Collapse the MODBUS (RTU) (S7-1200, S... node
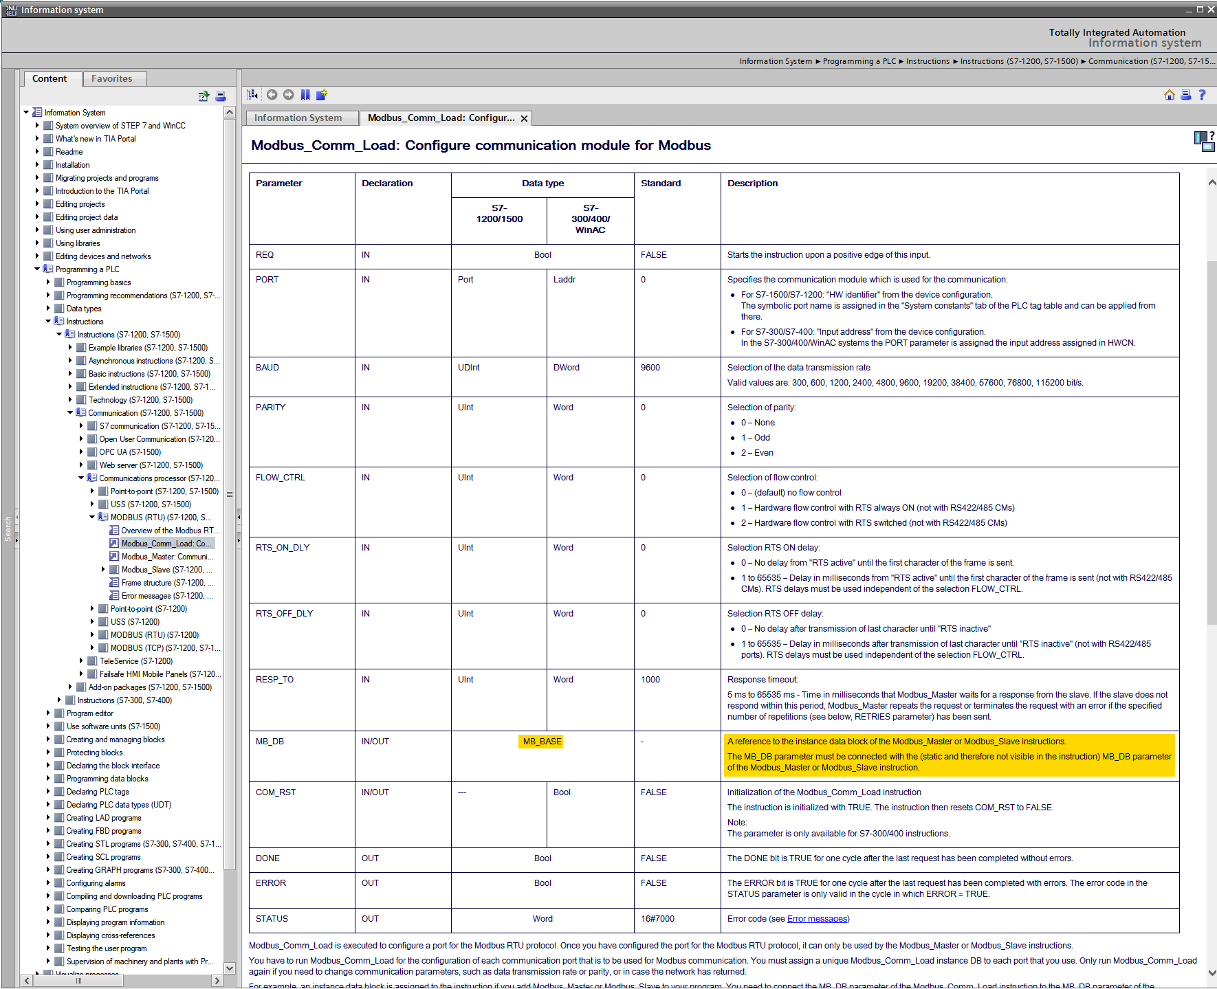Screen dimensions: 1217x989 point(92,518)
